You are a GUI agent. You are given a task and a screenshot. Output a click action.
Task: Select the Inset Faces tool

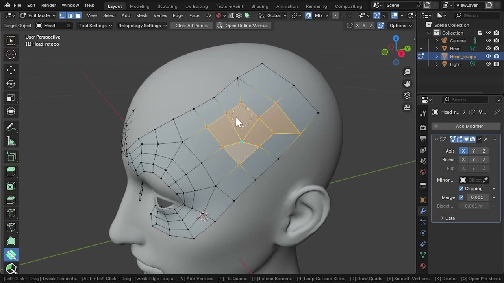[x=11, y=186]
